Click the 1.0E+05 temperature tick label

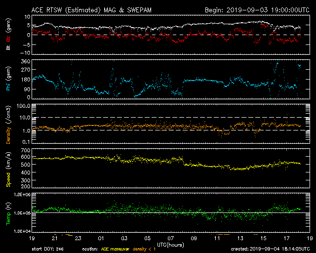tap(22, 213)
